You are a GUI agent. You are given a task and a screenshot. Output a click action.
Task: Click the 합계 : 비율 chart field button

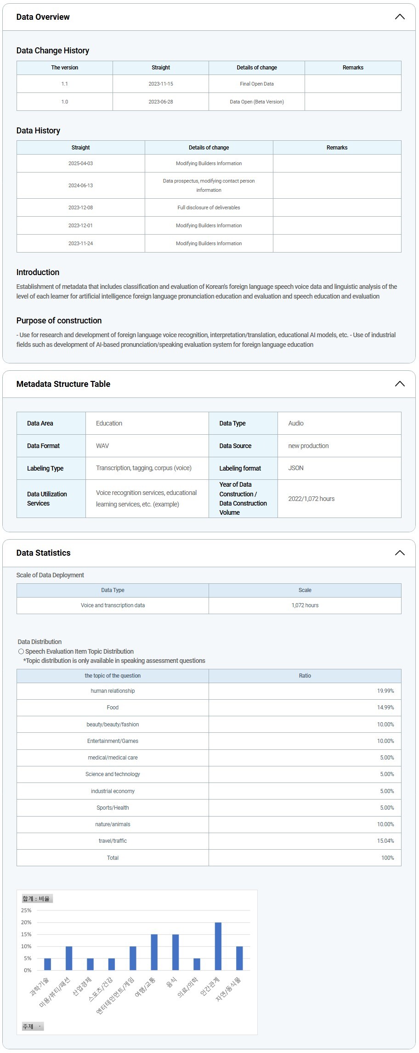coord(37,898)
